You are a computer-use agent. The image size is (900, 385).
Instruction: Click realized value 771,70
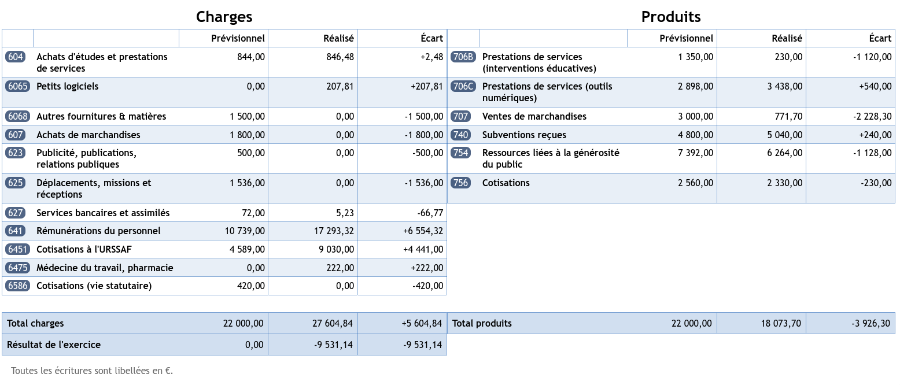pos(789,116)
